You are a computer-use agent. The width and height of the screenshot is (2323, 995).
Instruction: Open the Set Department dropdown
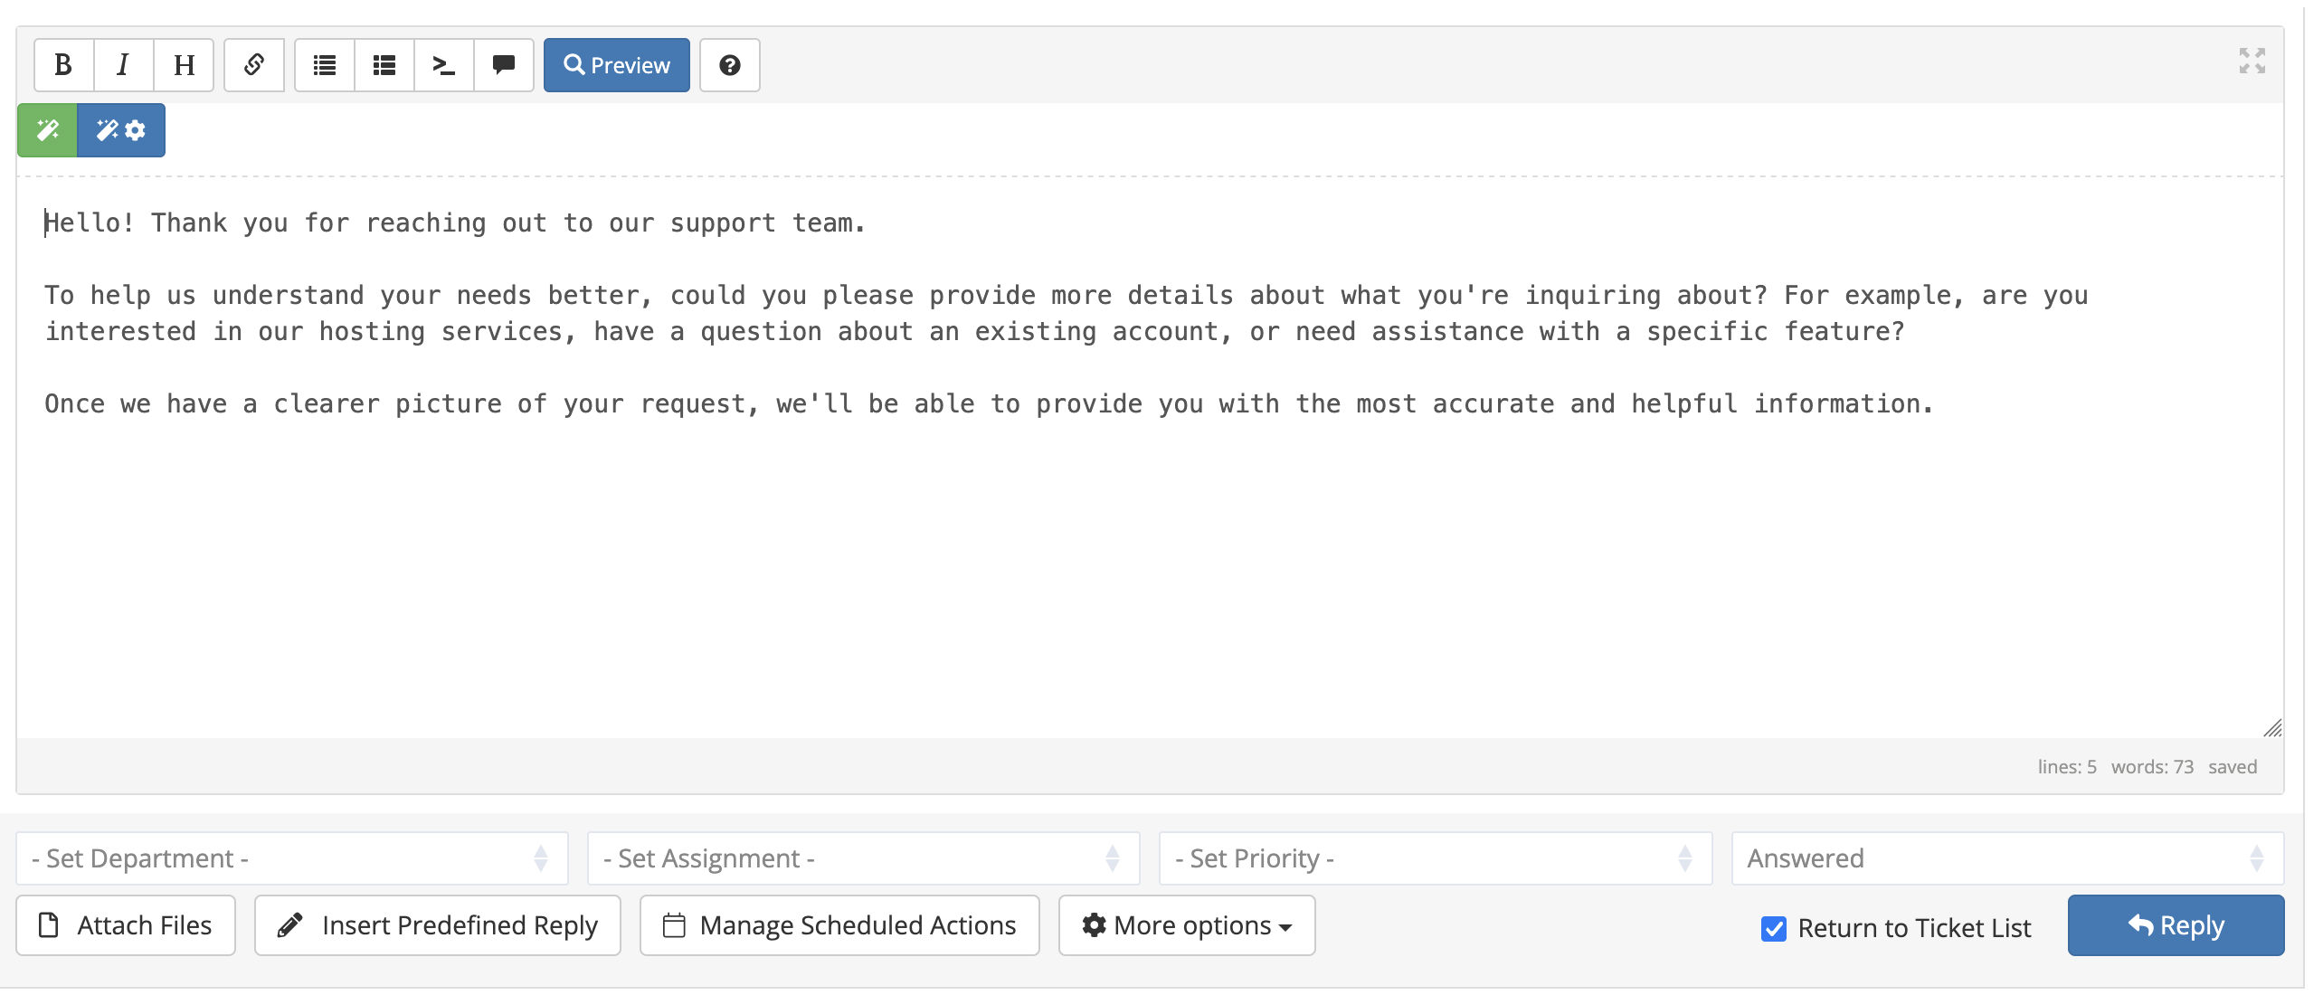click(x=291, y=858)
